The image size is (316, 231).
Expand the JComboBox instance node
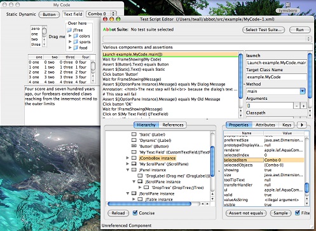pos(128,158)
